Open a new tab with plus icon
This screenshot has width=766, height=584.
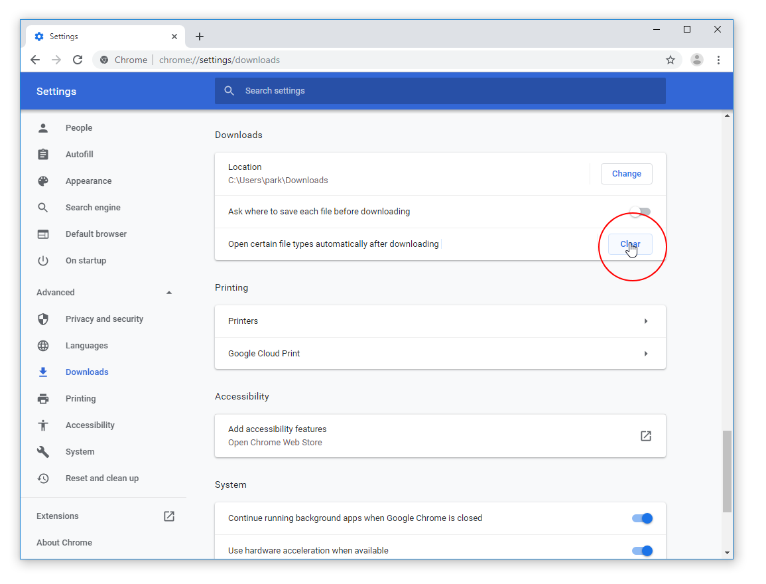(200, 36)
